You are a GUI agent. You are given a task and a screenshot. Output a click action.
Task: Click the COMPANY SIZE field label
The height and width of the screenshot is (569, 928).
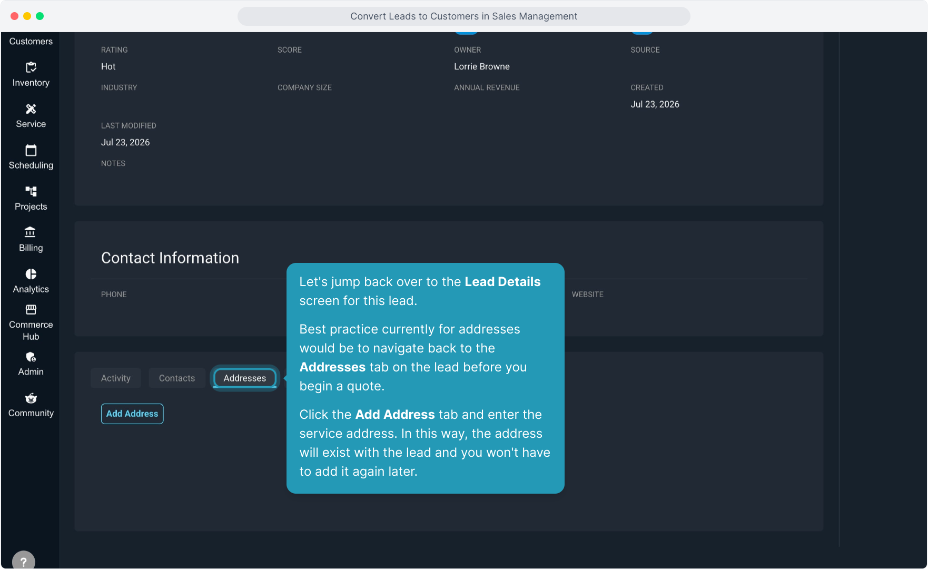304,87
